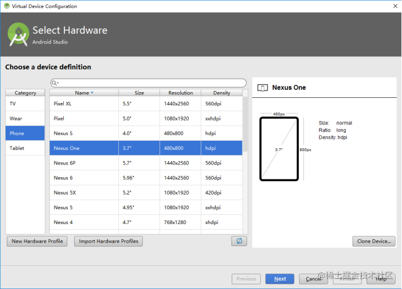Click the refresh device list icon button

(x=239, y=241)
